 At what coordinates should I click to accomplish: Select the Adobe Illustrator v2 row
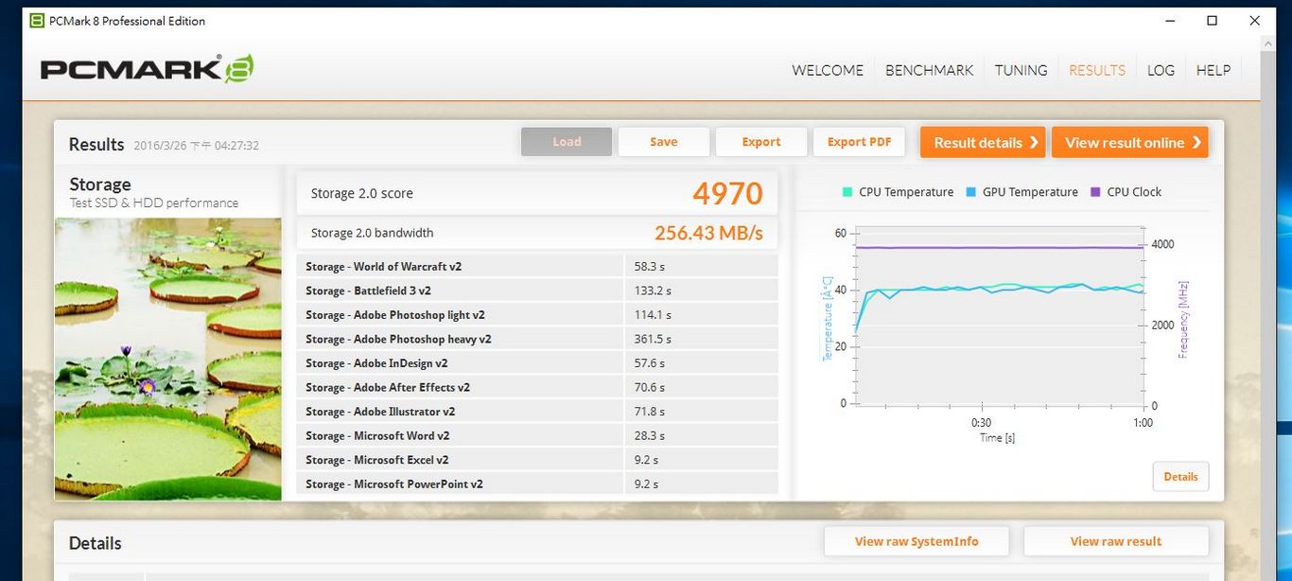(x=537, y=412)
